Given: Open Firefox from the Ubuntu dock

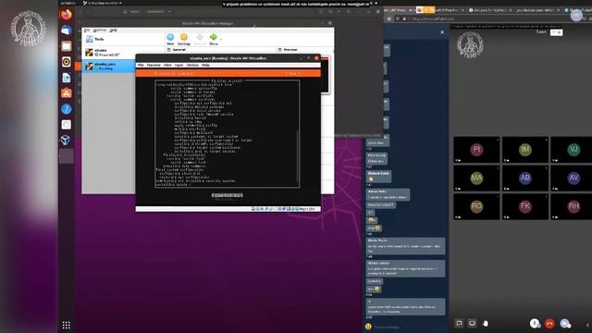Looking at the screenshot, I should [x=67, y=15].
